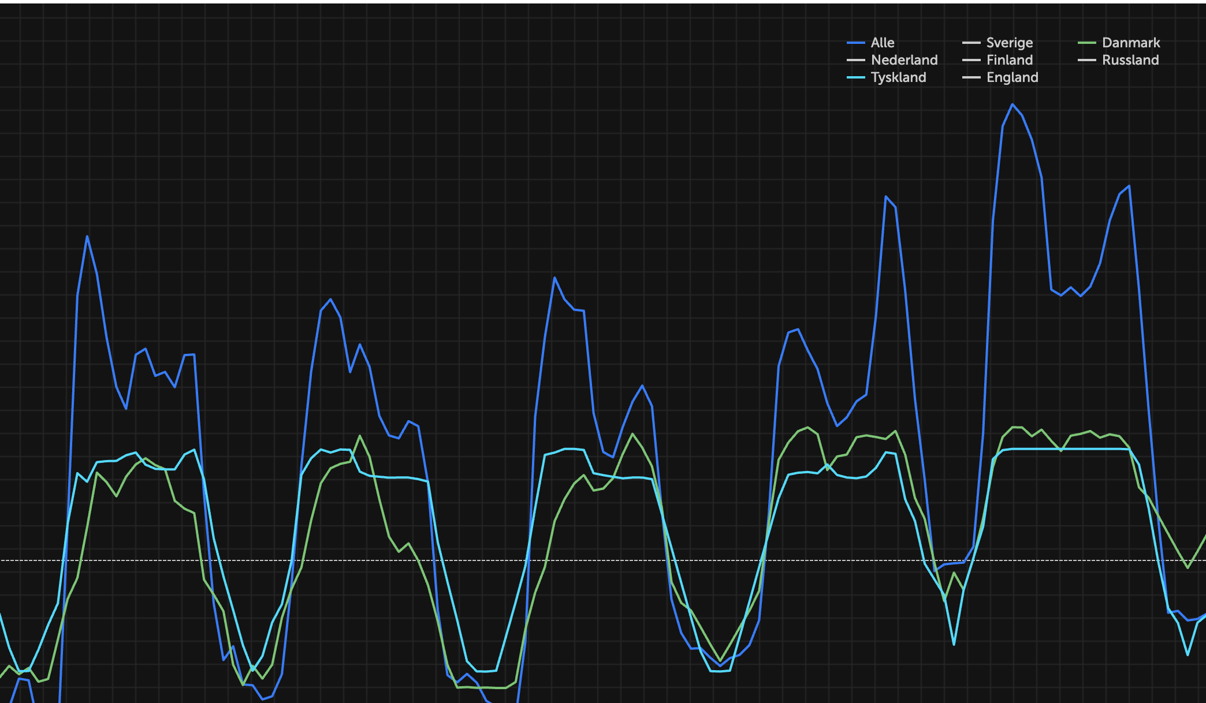Hide the Danmark series via legend

pyautogui.click(x=1119, y=43)
